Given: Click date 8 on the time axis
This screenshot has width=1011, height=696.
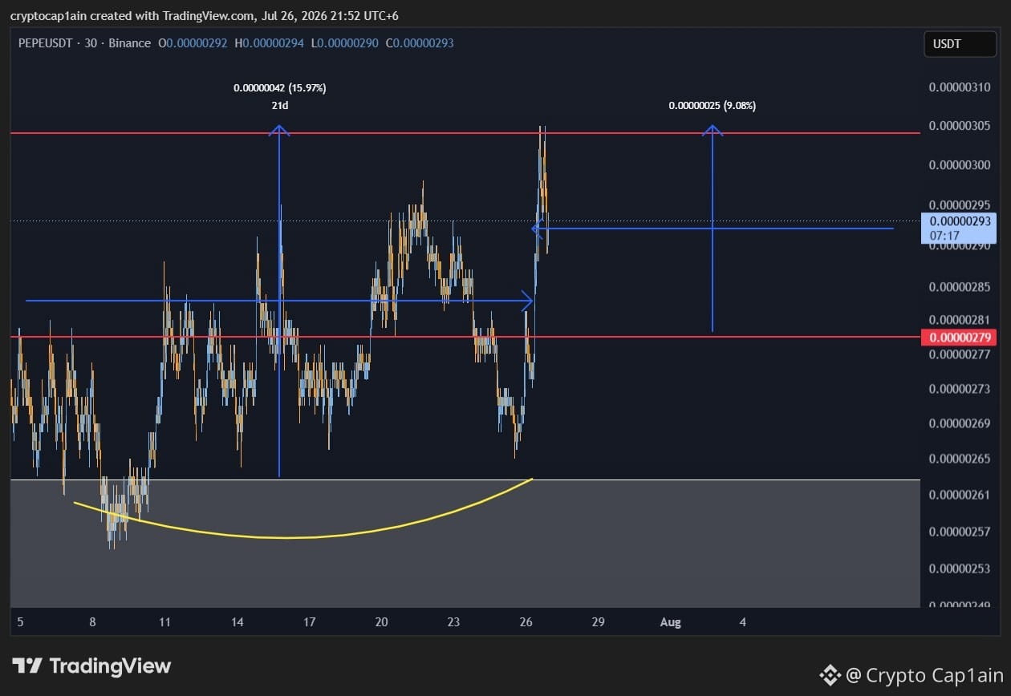Looking at the screenshot, I should [93, 622].
